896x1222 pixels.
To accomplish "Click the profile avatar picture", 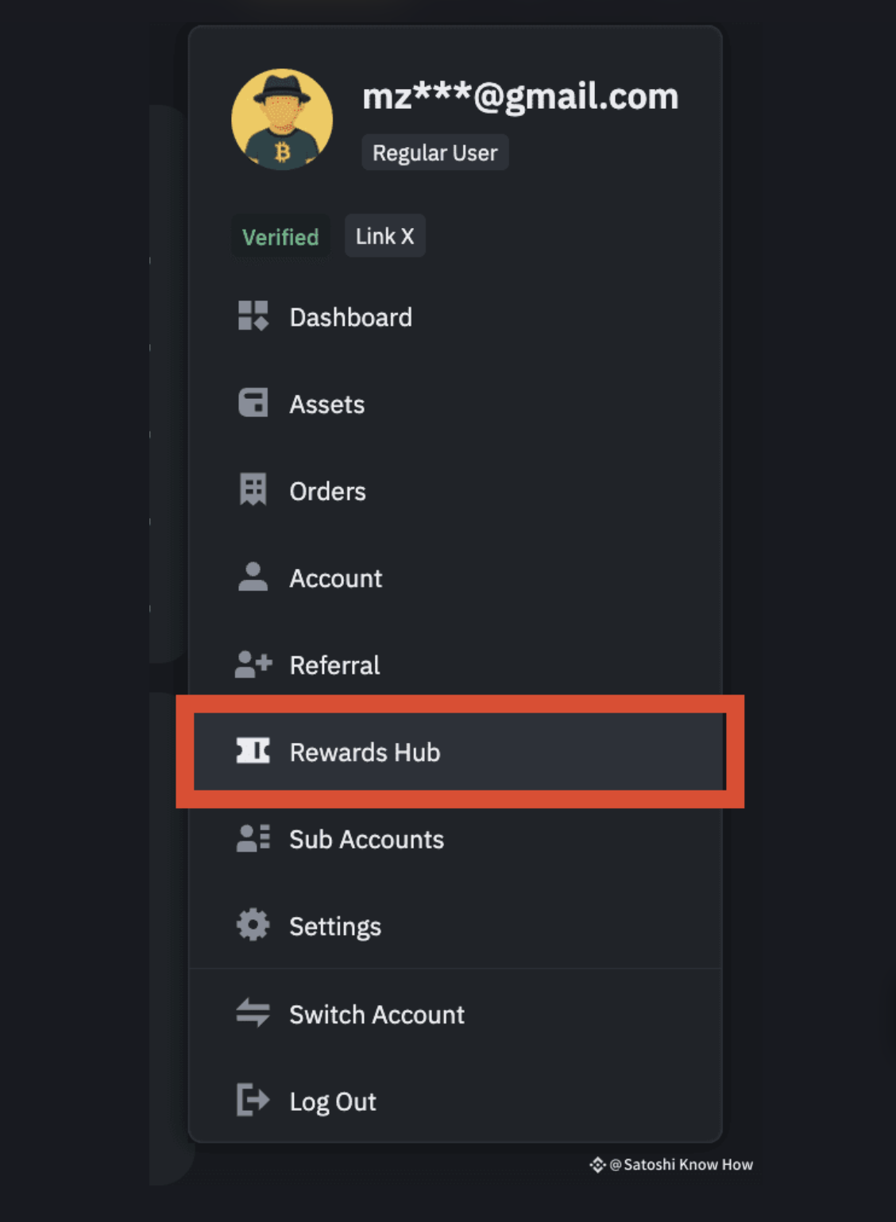I will 282,119.
